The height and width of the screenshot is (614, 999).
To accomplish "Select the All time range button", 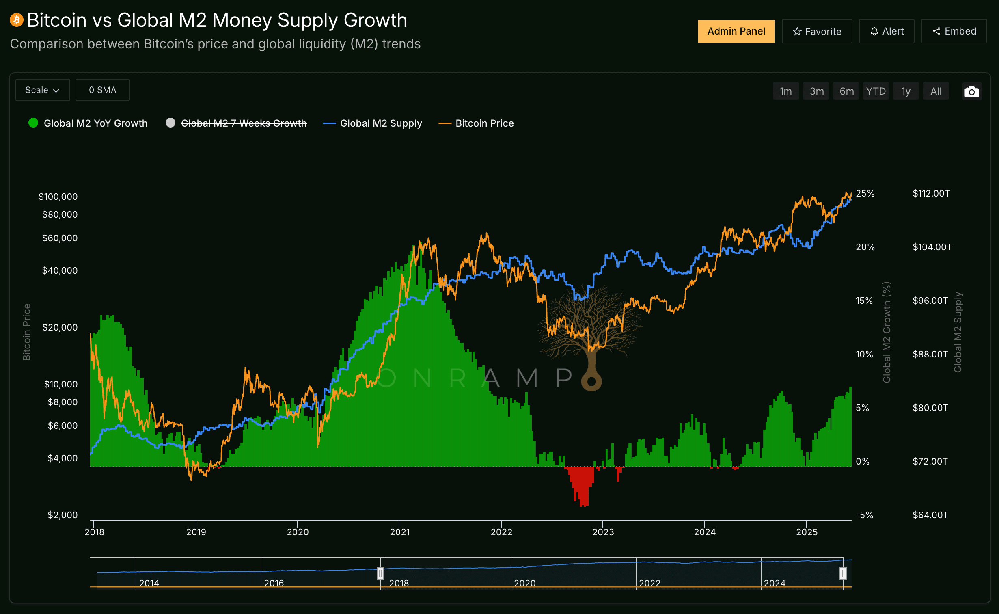I will tap(936, 91).
